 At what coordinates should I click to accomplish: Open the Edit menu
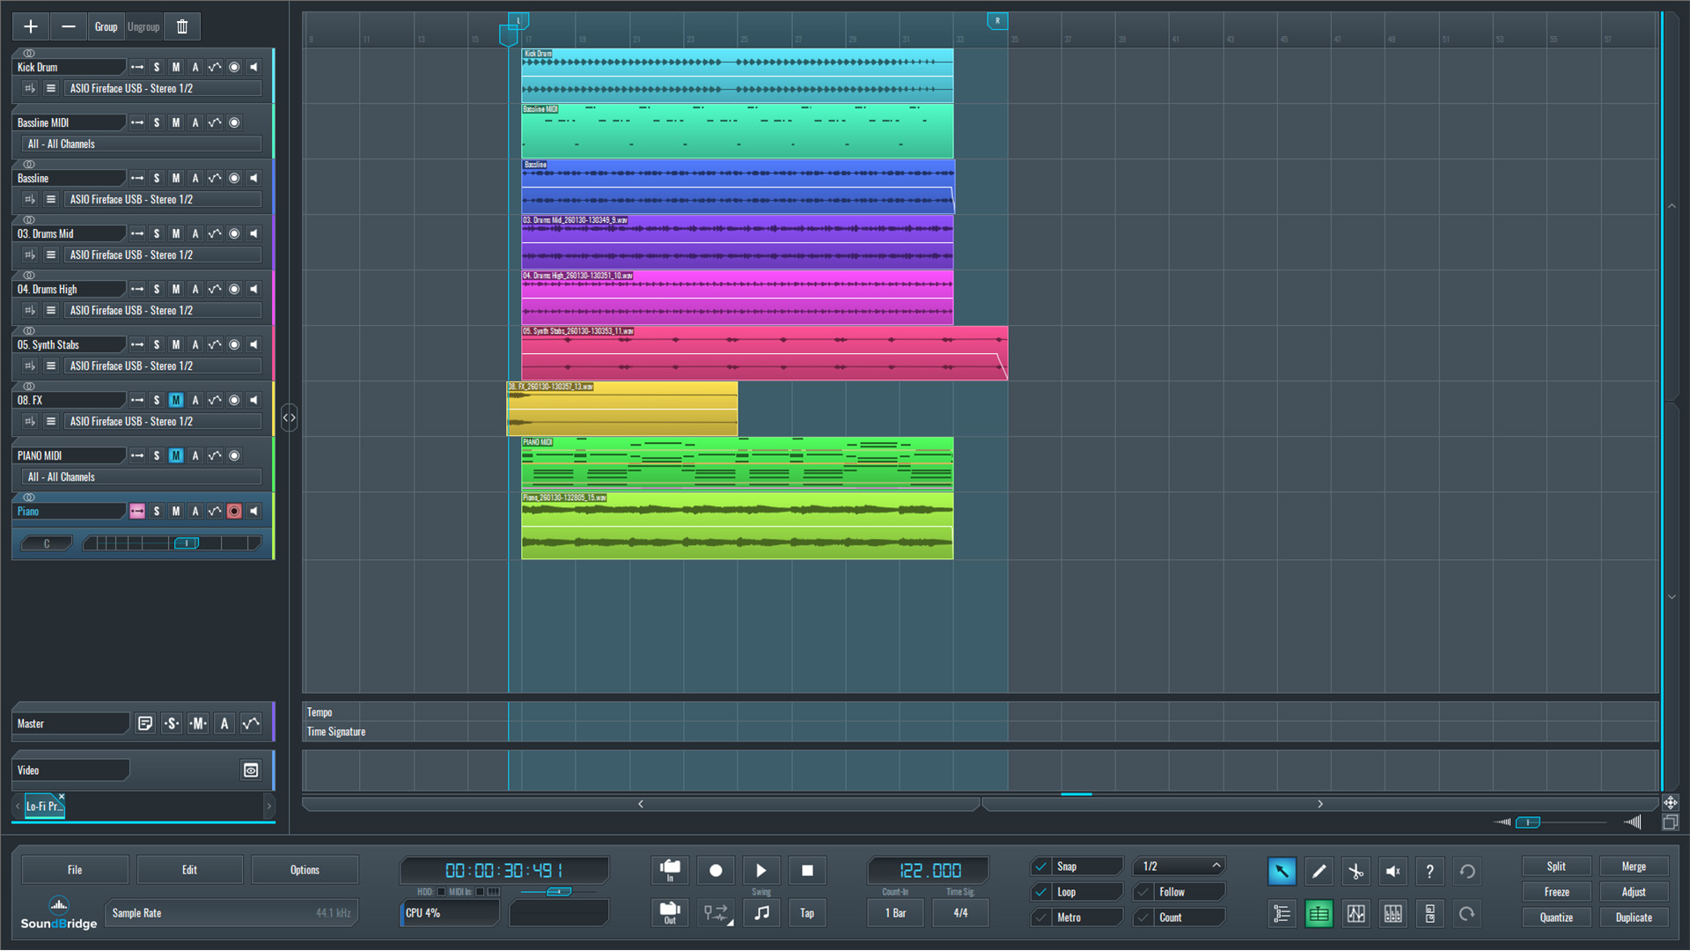pos(189,870)
